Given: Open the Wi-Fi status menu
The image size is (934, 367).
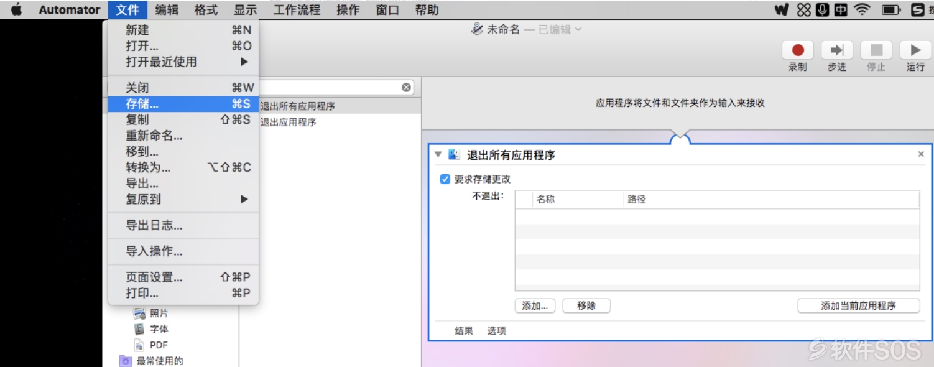Looking at the screenshot, I should coord(862,10).
